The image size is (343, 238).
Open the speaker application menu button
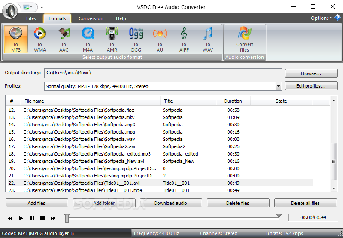(x=10, y=11)
